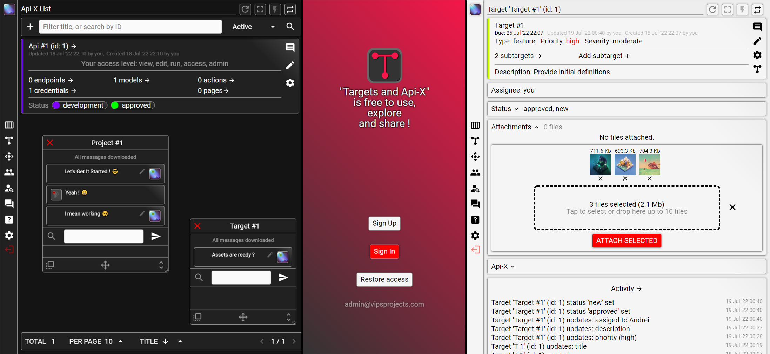
Task: Expand the Api-X section in right panel
Action: (503, 267)
